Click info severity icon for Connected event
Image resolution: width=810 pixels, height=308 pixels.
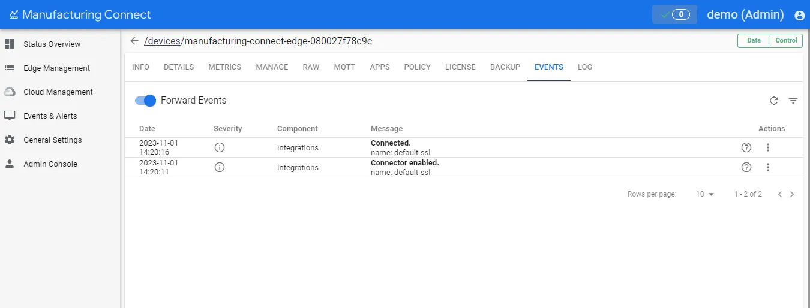point(220,147)
